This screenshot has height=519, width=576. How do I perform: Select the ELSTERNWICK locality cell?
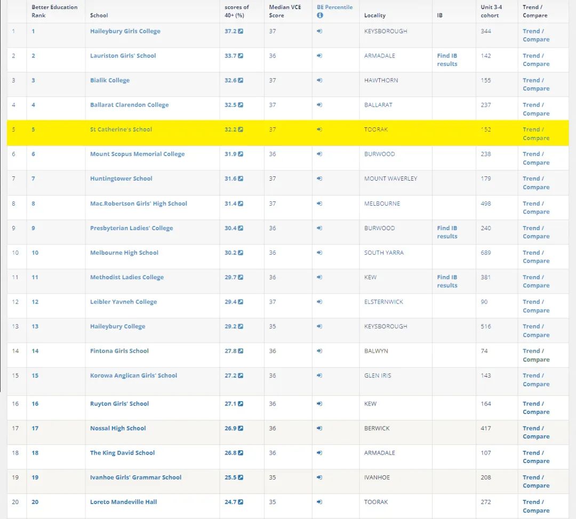[x=383, y=302]
